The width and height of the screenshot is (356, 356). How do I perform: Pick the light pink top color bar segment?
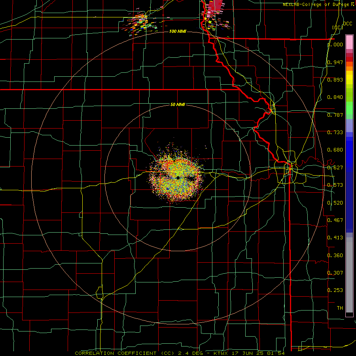(349, 42)
